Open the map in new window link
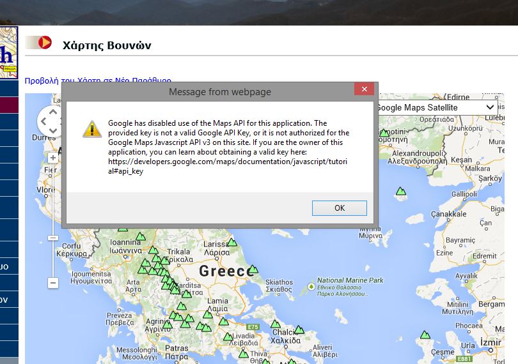 point(98,81)
